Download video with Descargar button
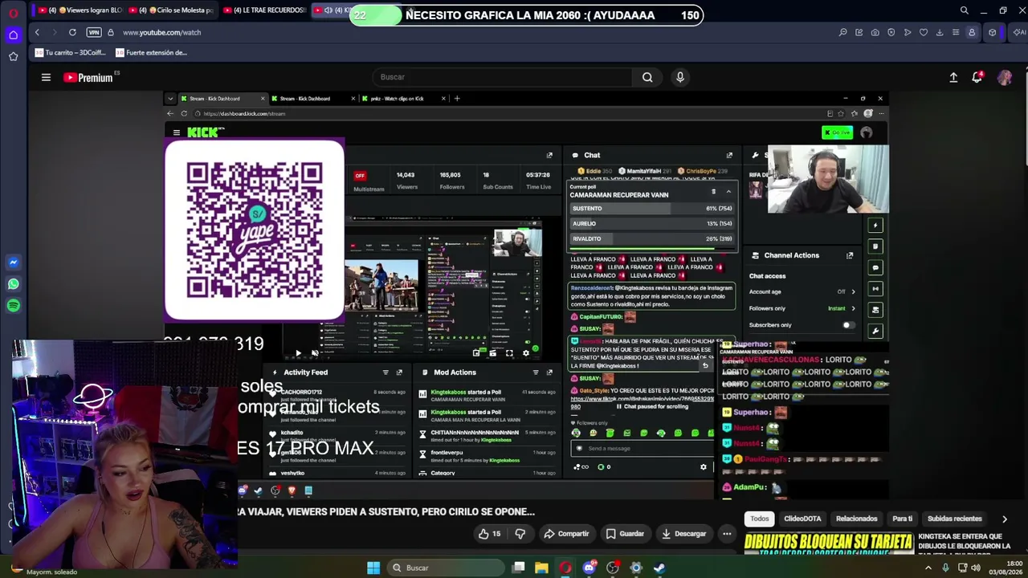1028x578 pixels. 684,534
